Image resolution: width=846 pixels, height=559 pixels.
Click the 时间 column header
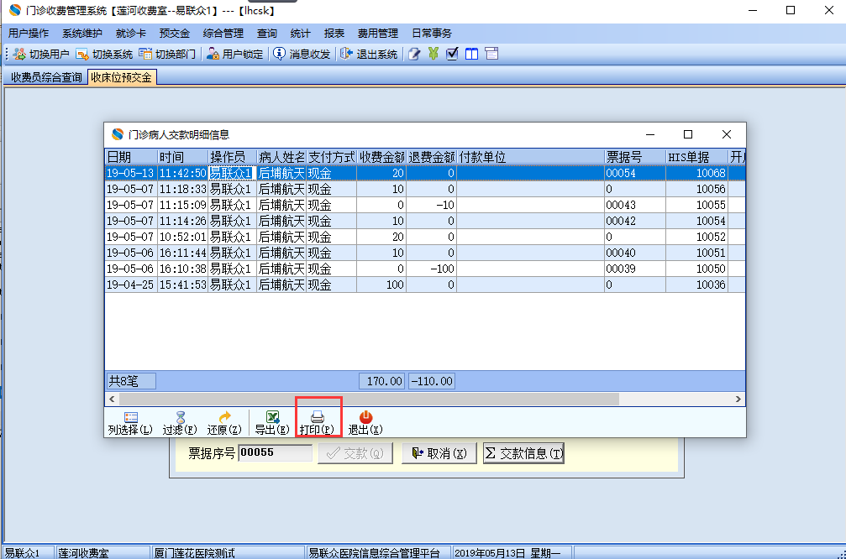click(x=183, y=157)
